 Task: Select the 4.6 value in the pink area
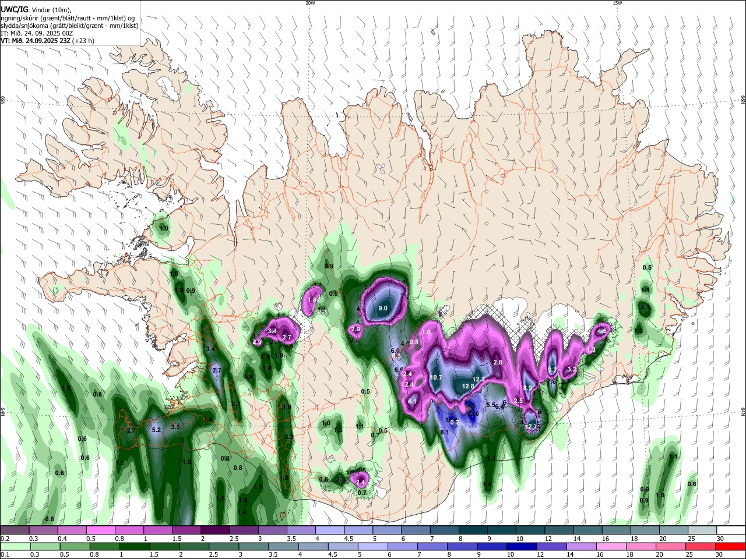(x=603, y=331)
